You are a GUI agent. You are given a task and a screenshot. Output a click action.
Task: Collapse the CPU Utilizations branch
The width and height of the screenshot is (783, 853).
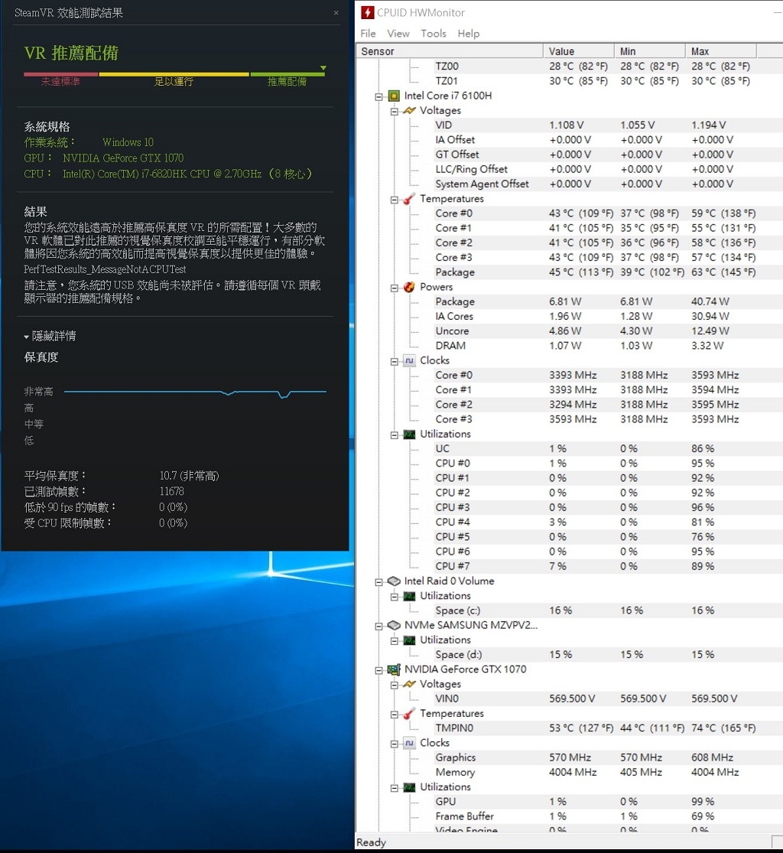pyautogui.click(x=395, y=435)
